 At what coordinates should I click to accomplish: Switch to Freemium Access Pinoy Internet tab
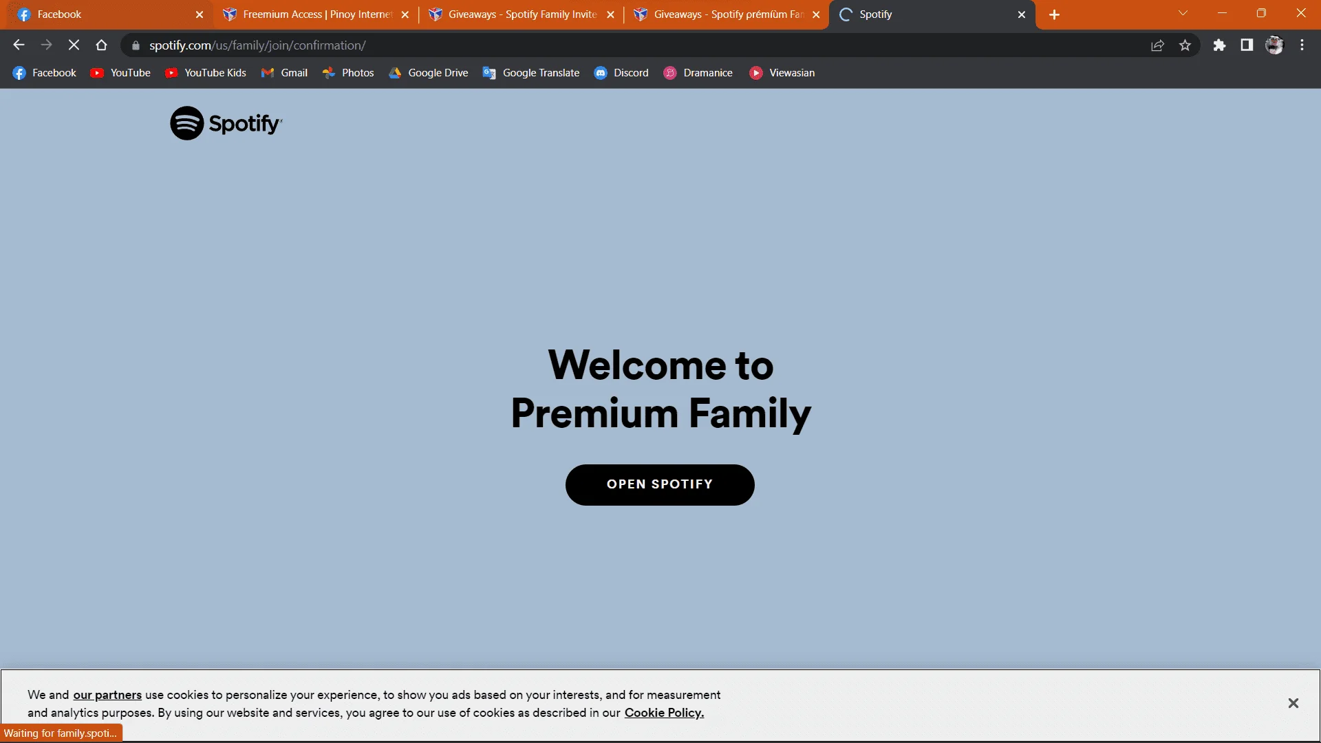coord(316,14)
